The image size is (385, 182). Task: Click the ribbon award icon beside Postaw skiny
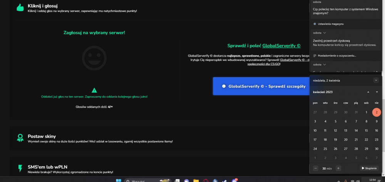click(20, 138)
